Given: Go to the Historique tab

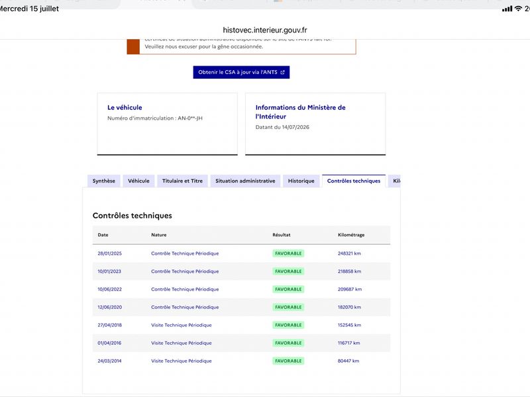Looking at the screenshot, I should coord(301,181).
